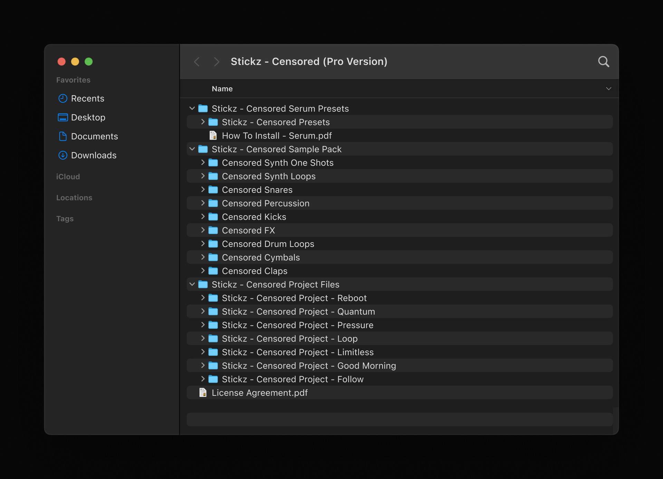Expand Censored Drum Loops folder

click(x=203, y=244)
